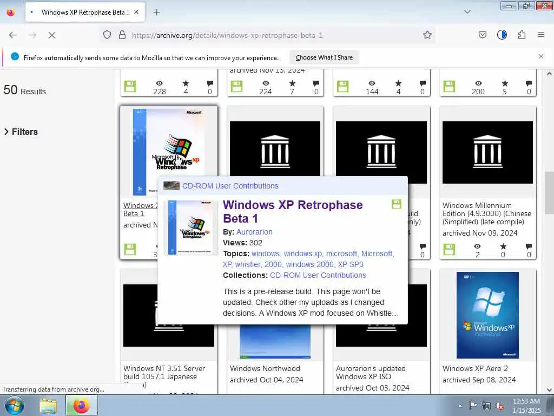Click the eye icon above 144 views
Viewport: 554px width, 416px height.
point(372,83)
